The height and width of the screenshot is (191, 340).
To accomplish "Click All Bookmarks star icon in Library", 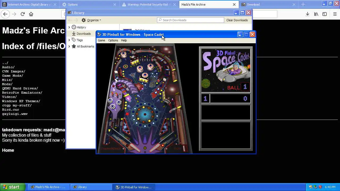I will (74, 46).
